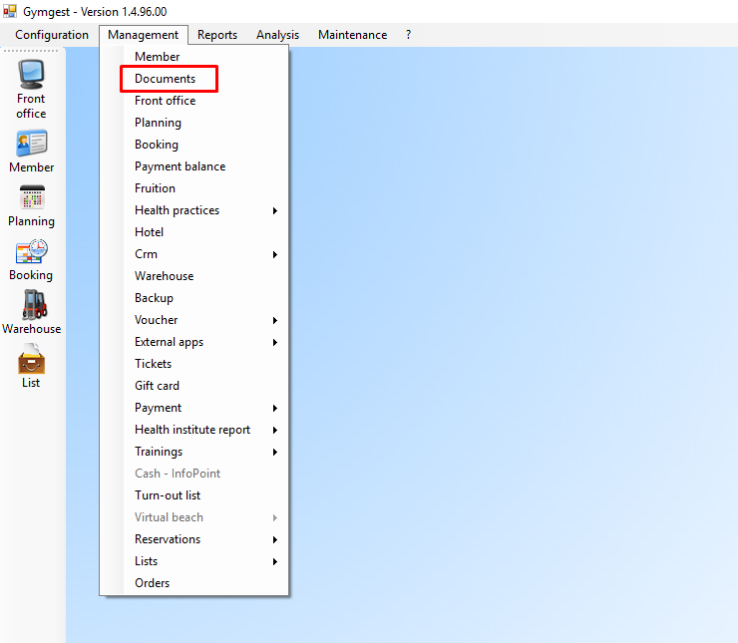Open the Analysis menu
The height and width of the screenshot is (643, 738).
(x=277, y=35)
